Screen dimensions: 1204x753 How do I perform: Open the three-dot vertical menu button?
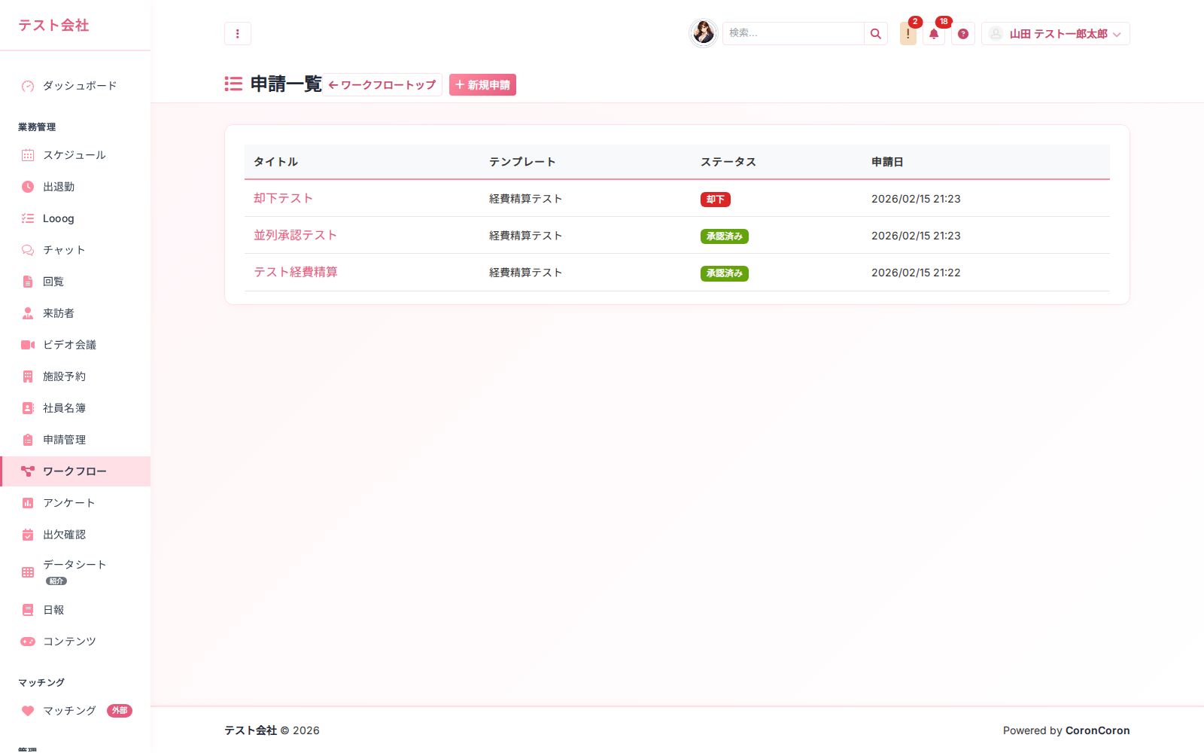pos(238,34)
